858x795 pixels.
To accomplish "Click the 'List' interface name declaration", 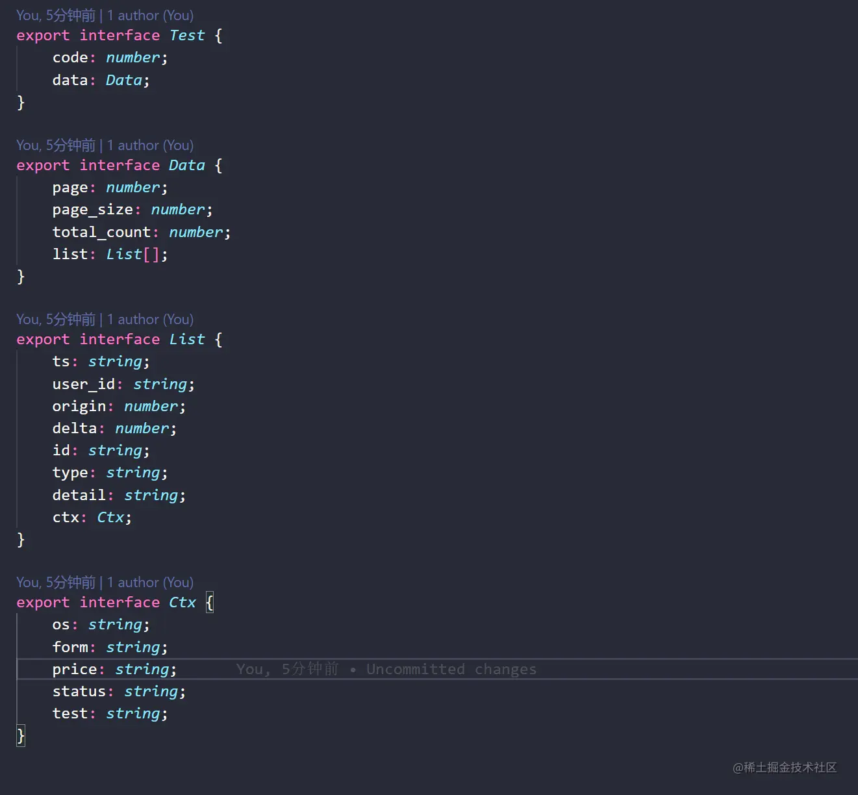I will 187,340.
